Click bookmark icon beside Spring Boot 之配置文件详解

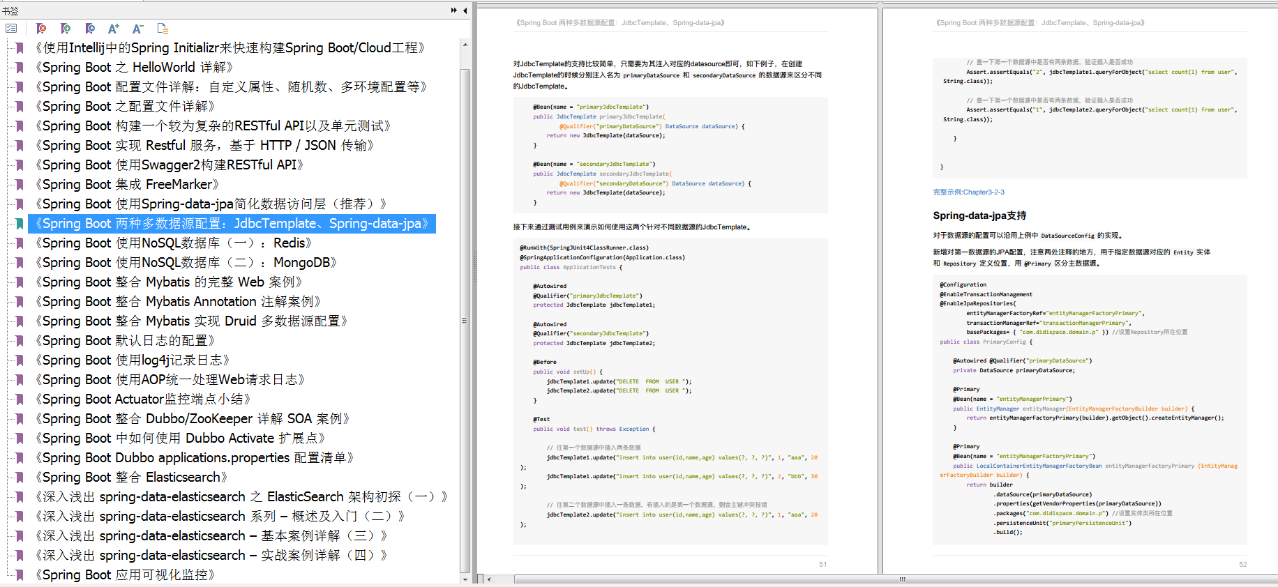coord(20,107)
